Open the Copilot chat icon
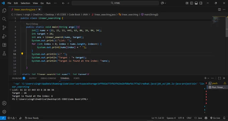This screenshot has height=121, width=228. coord(162,3)
